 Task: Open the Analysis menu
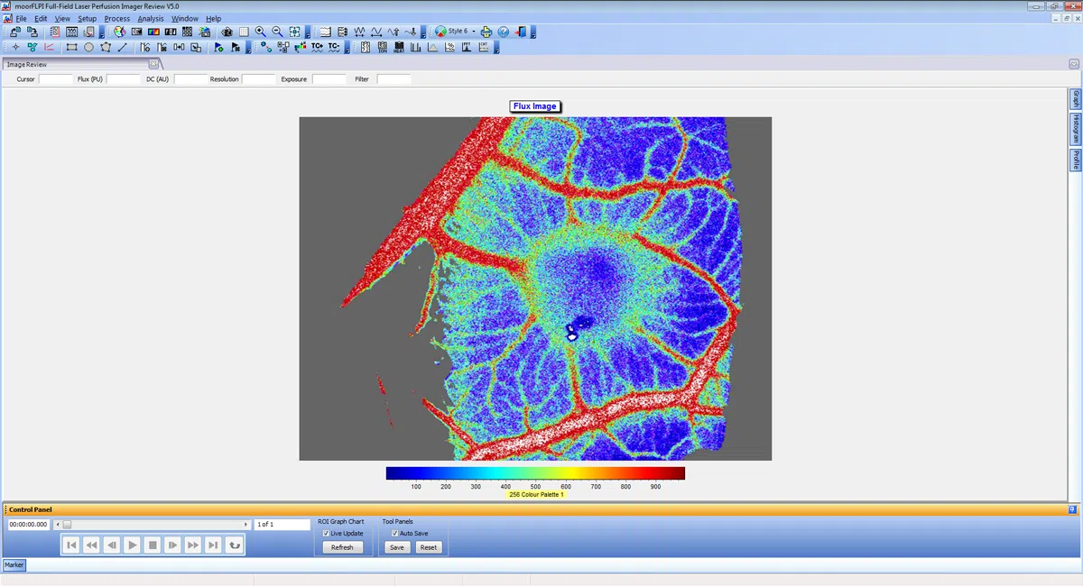coord(150,18)
